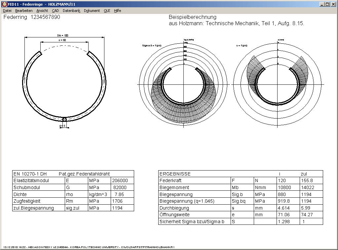
Task: Open the Ansicht menu
Action: (x=42, y=11)
